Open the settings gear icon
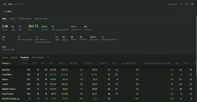 click(192, 4)
